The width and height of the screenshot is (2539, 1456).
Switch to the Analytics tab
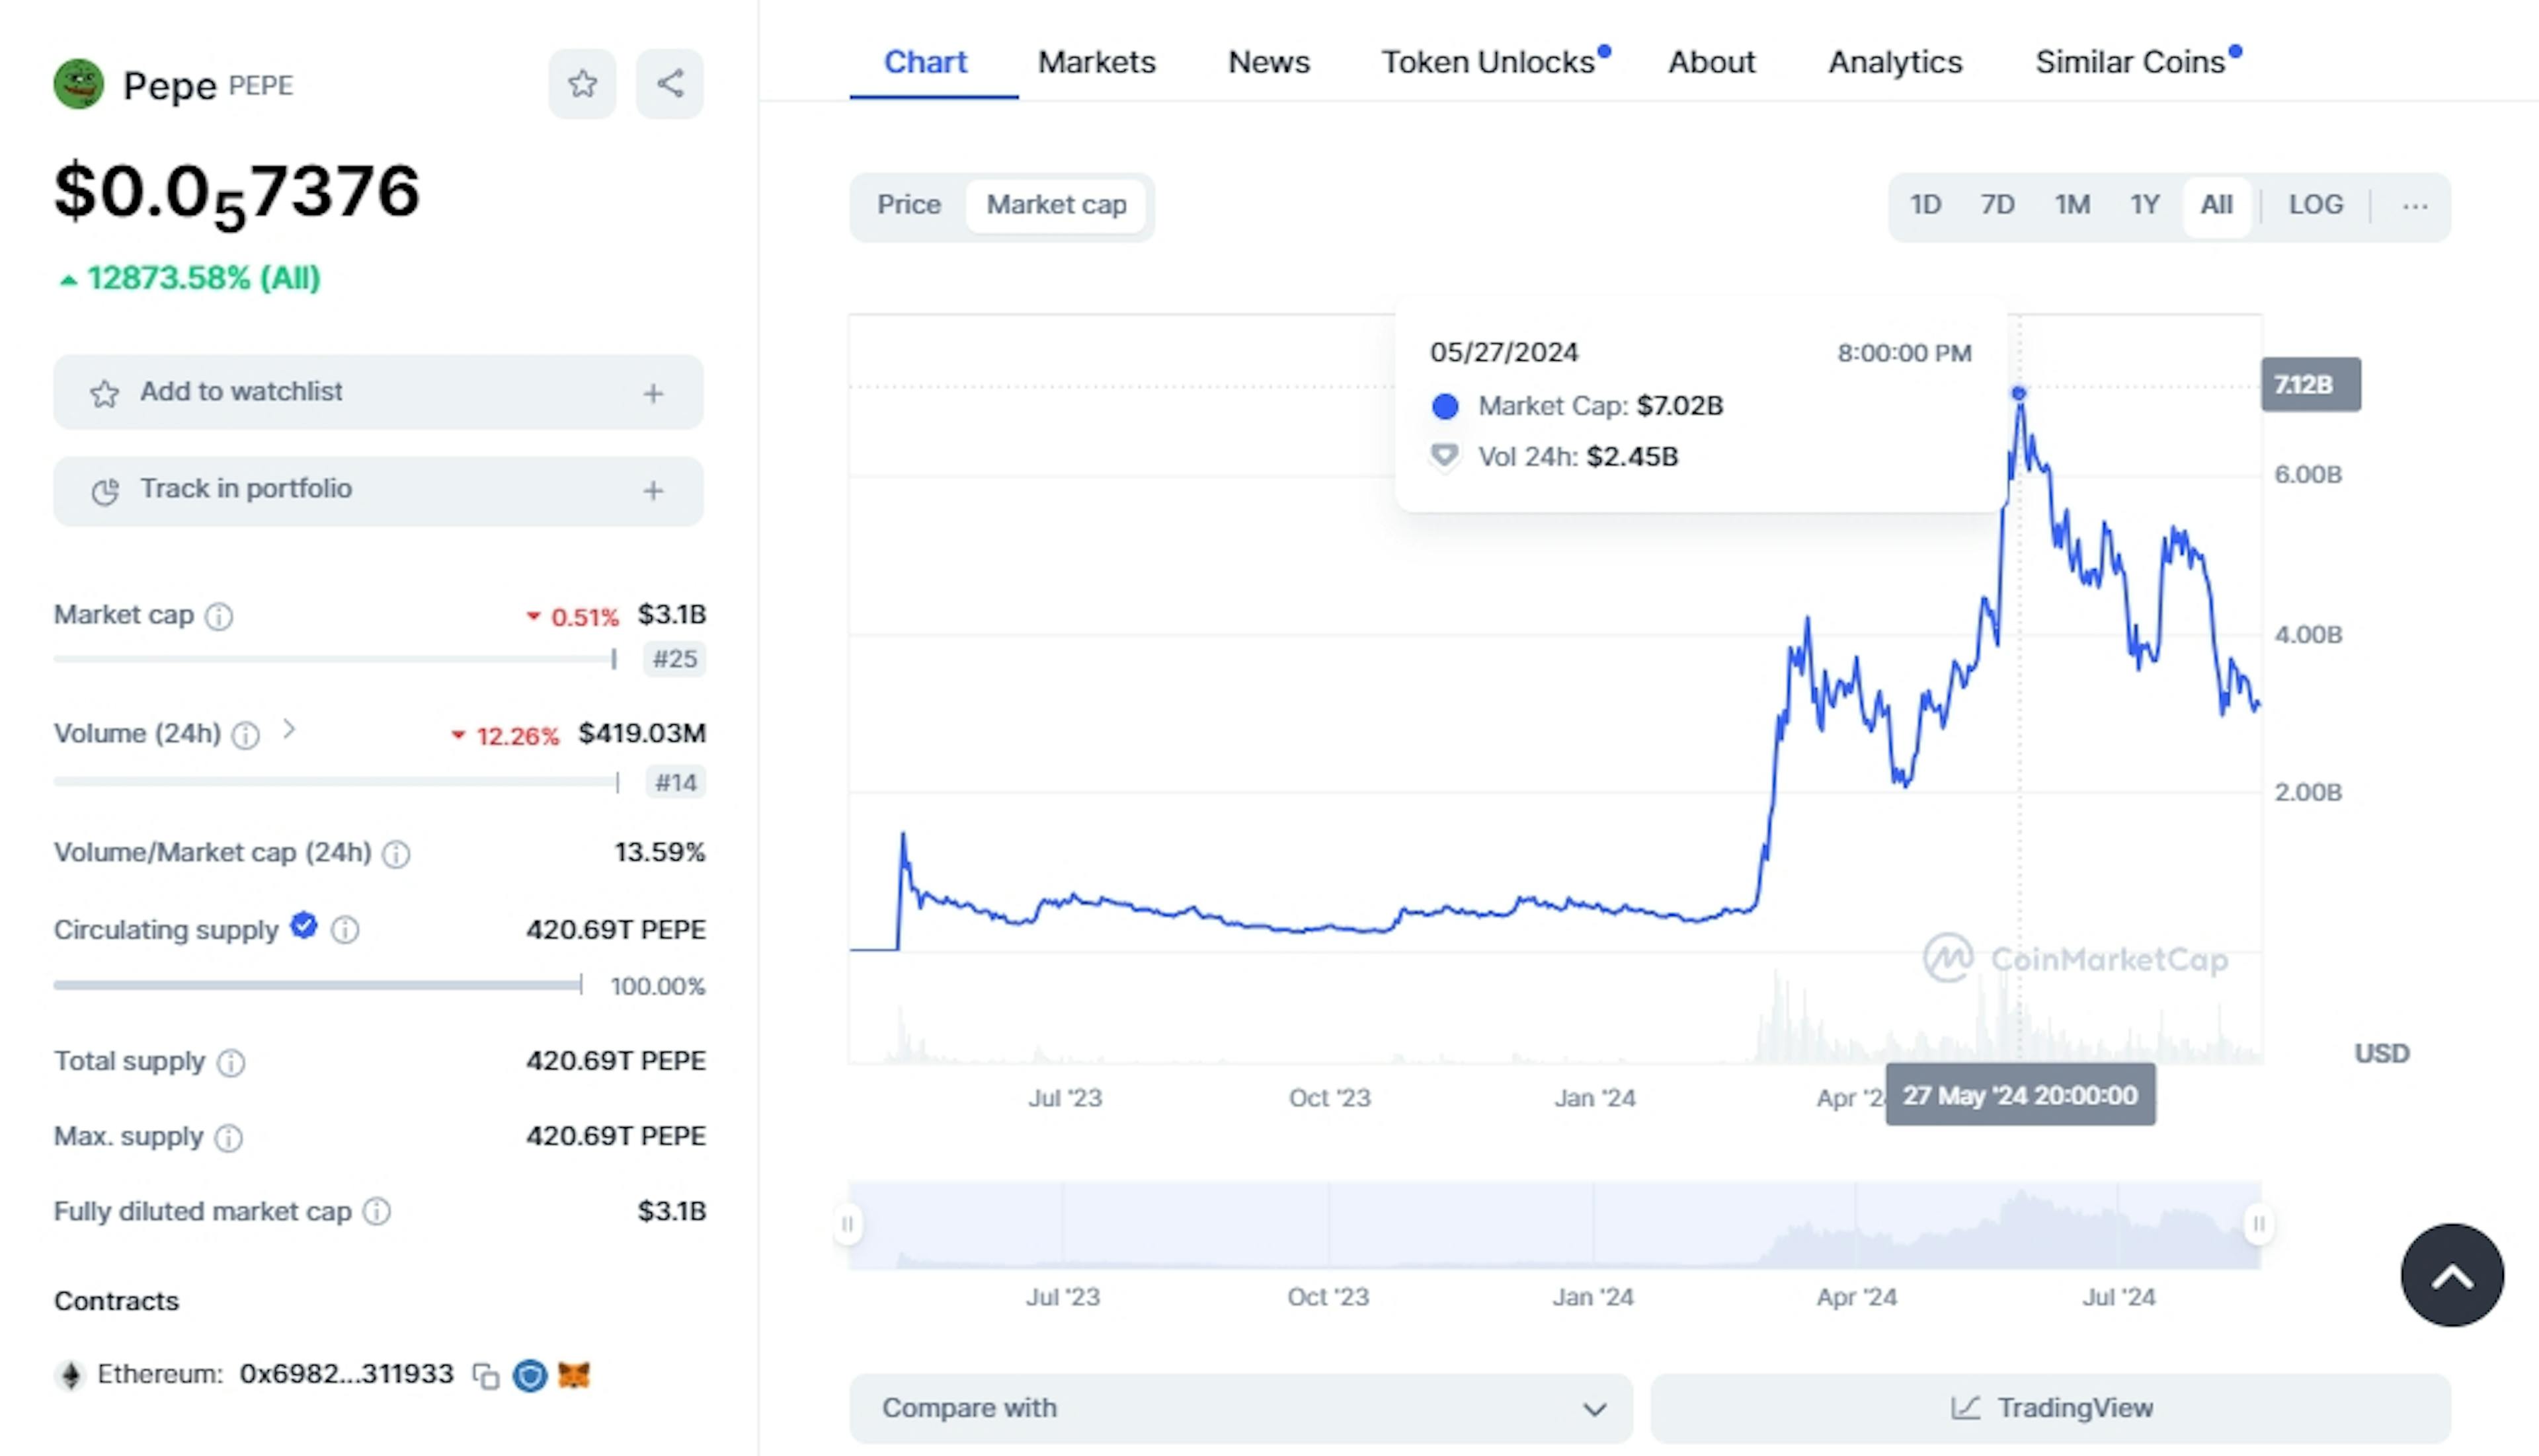tap(1892, 61)
